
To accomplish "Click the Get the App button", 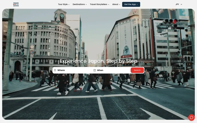I will click(131, 4).
